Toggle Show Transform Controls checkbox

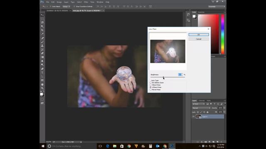pyautogui.click(x=74, y=7)
